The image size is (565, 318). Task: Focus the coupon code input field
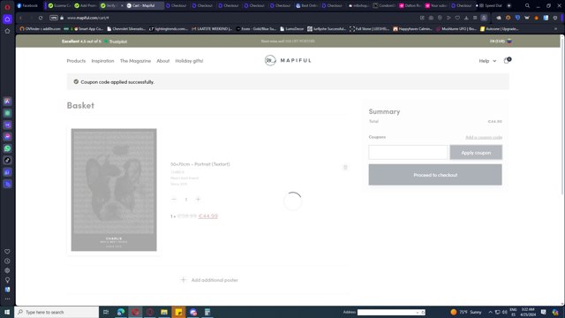[408, 153]
